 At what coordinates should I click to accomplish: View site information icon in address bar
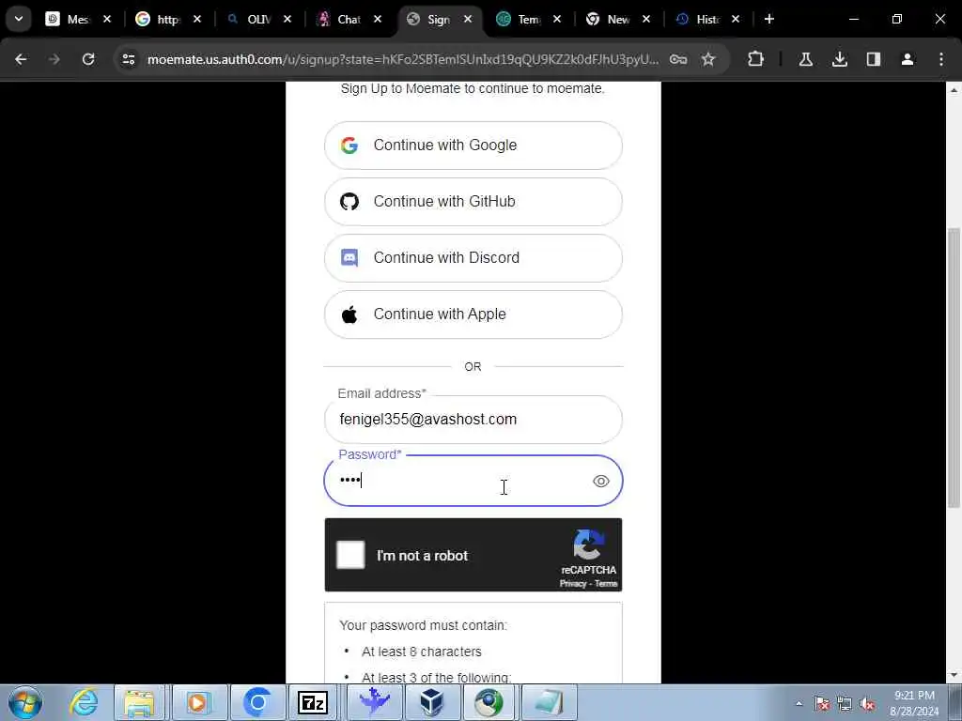point(128,59)
